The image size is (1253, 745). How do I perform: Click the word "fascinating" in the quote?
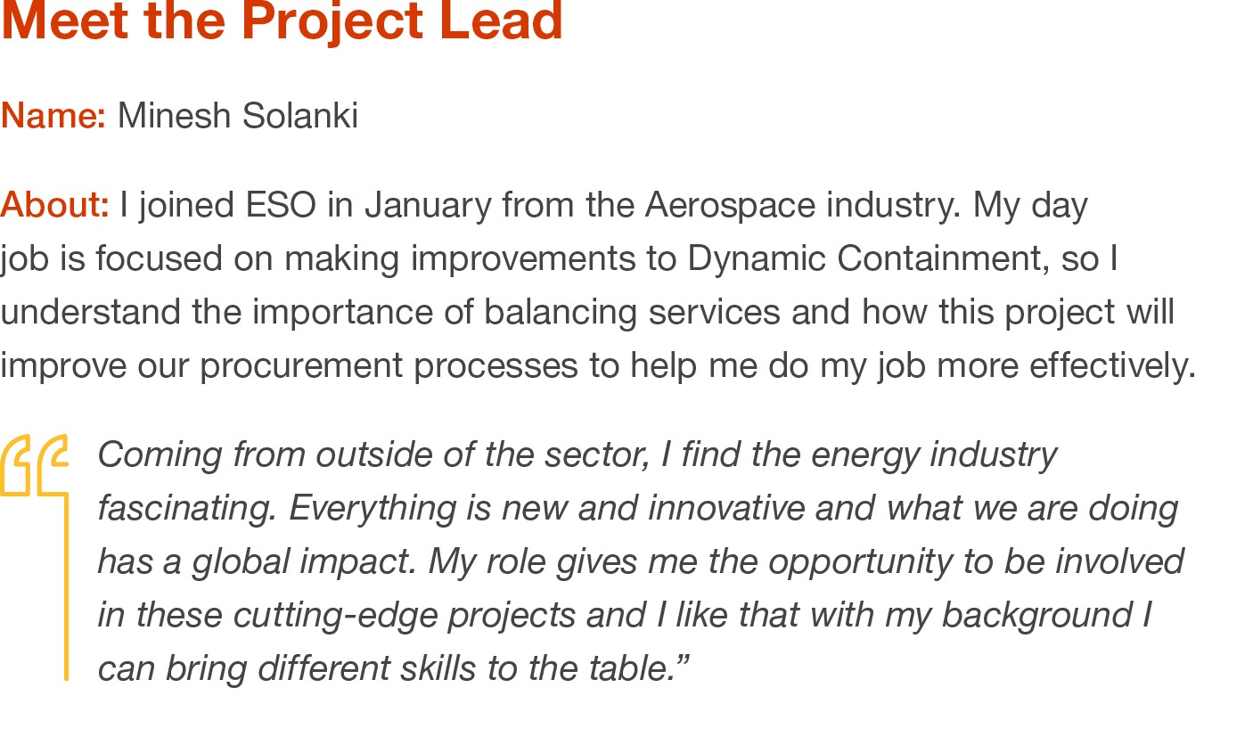(x=186, y=508)
